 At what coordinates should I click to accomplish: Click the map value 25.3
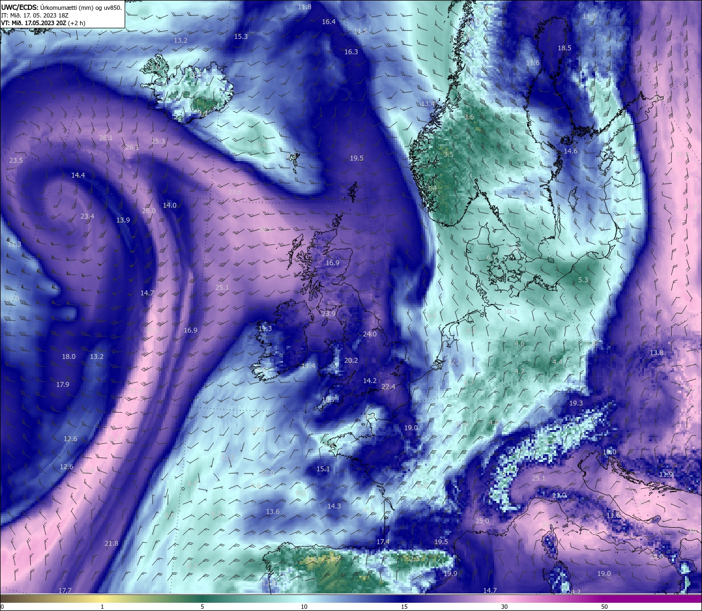coord(158,141)
